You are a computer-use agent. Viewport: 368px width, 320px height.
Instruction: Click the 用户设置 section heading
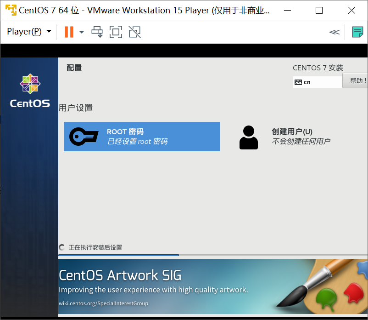point(76,108)
